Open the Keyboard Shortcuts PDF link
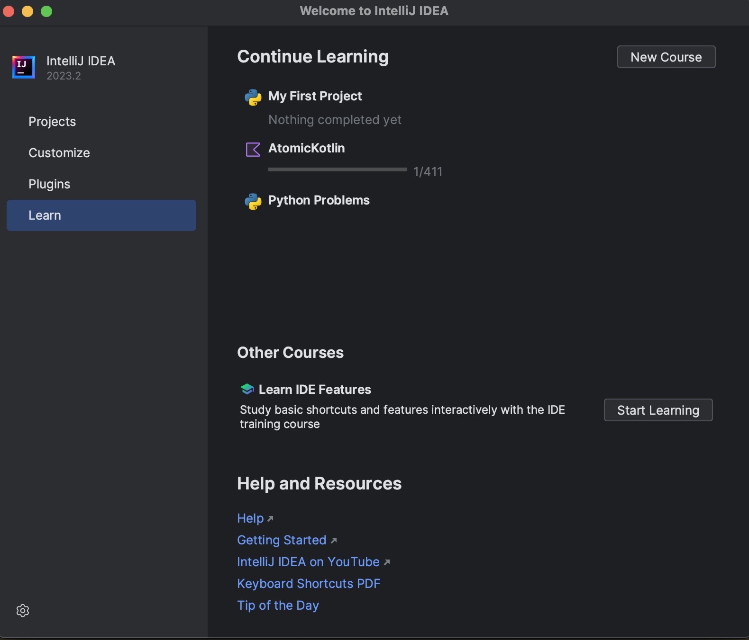The height and width of the screenshot is (640, 749). [309, 584]
